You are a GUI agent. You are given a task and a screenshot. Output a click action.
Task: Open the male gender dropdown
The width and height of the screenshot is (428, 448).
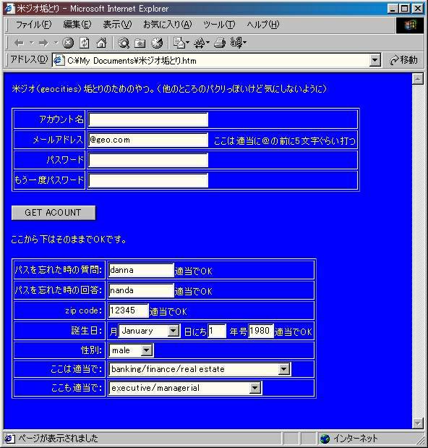[x=147, y=350]
